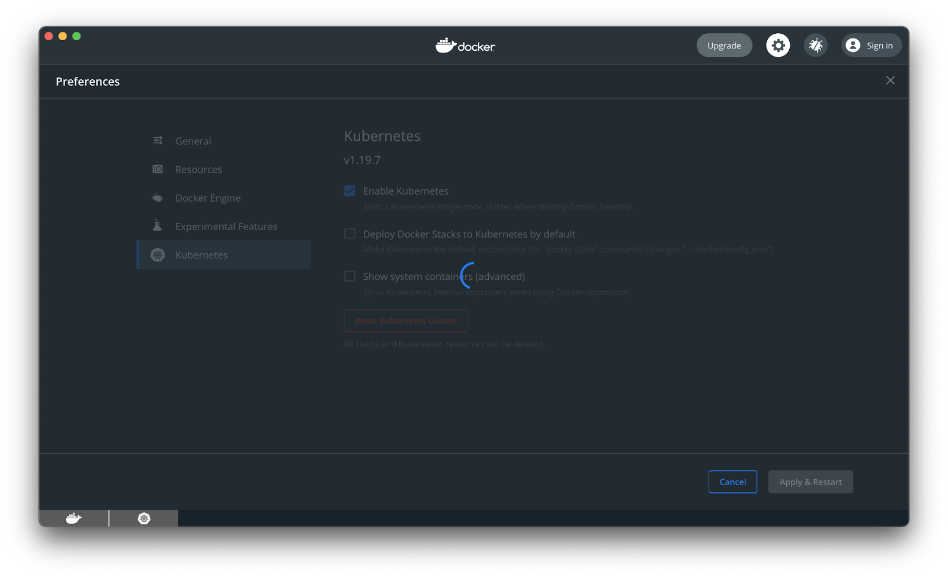This screenshot has width=948, height=578.
Task: Click Reset Kubernetes Cluster button
Action: (405, 321)
